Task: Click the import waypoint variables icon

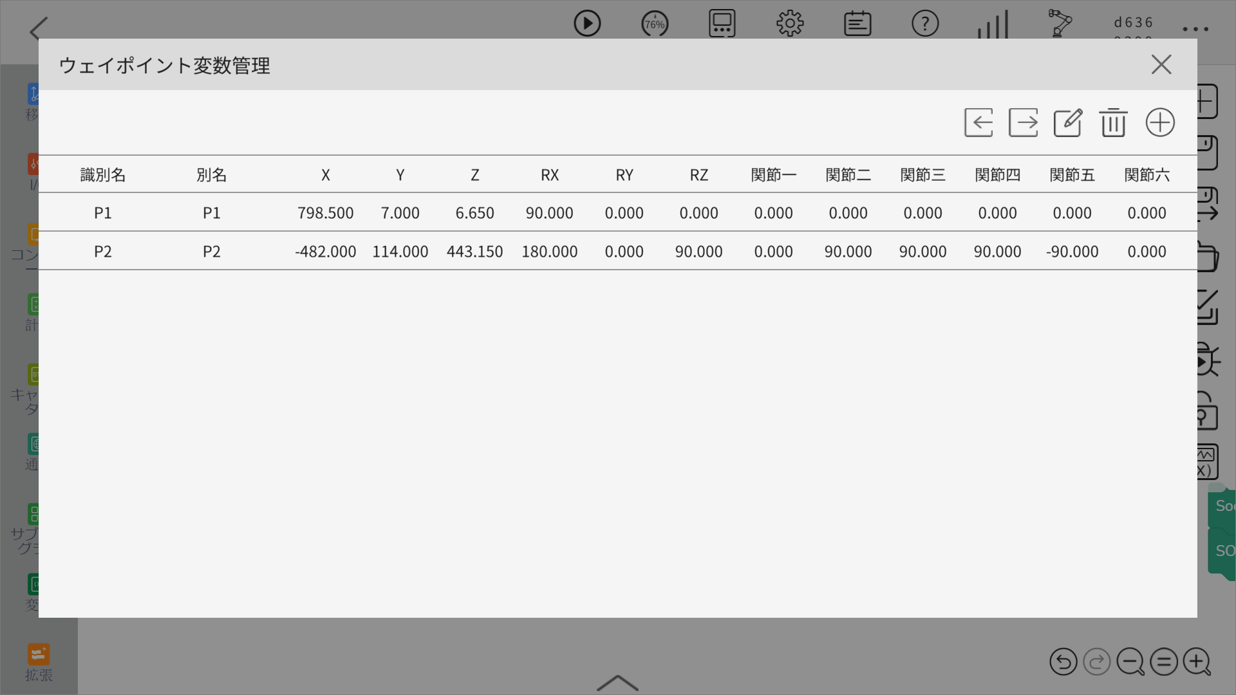Action: 979,122
